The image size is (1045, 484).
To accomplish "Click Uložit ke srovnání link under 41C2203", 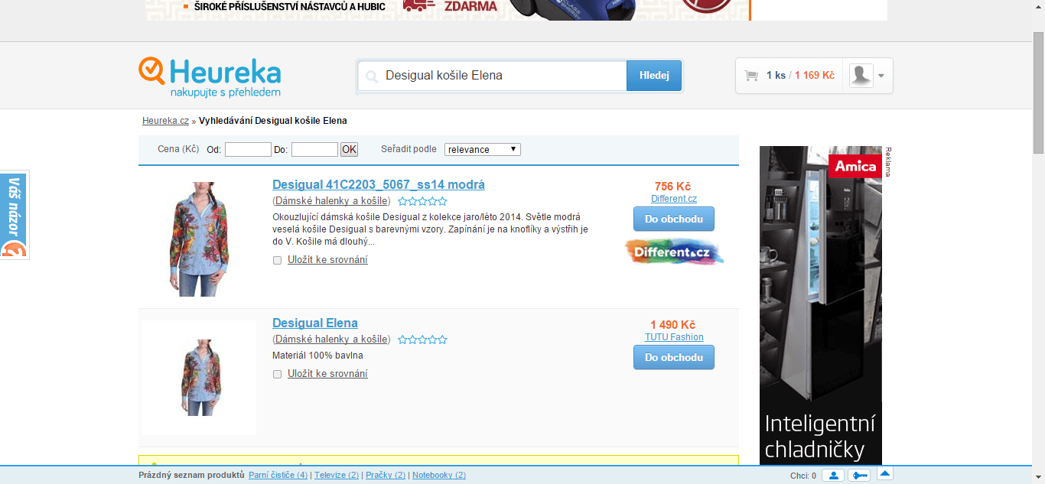I will 327,260.
